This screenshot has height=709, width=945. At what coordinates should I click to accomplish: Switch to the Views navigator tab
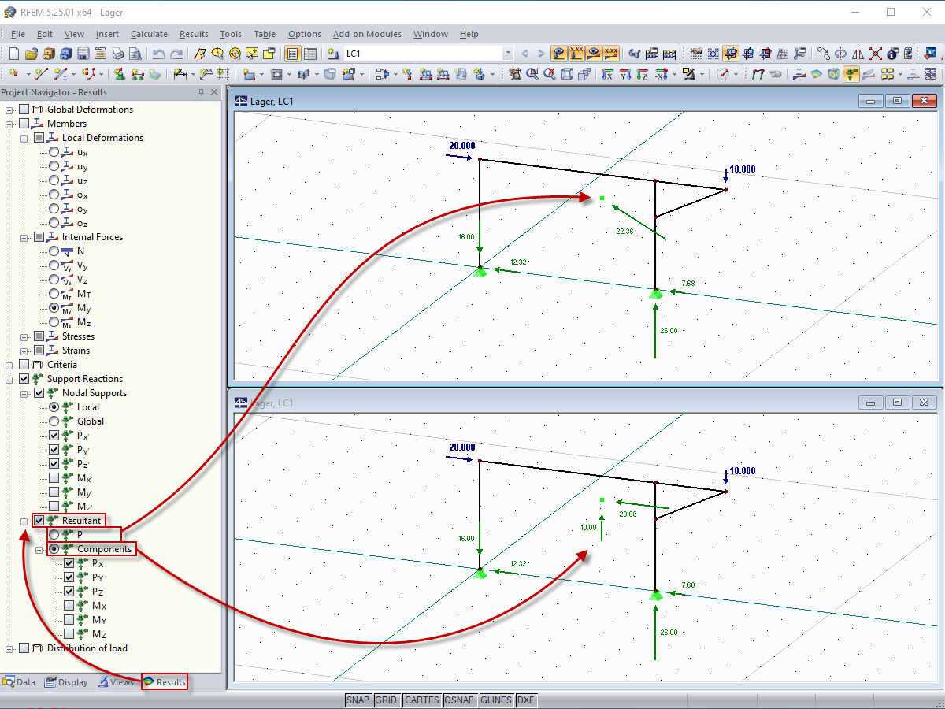click(x=116, y=682)
